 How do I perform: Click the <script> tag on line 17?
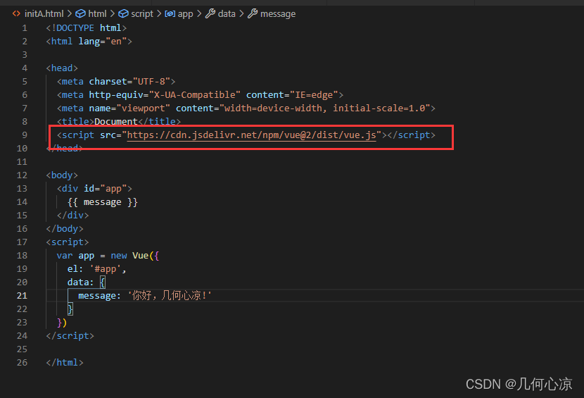68,242
